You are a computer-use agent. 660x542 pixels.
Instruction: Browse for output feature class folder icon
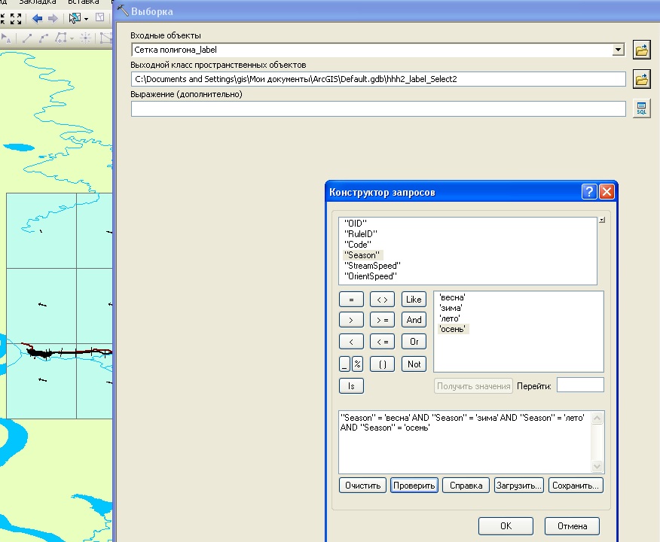tap(641, 80)
